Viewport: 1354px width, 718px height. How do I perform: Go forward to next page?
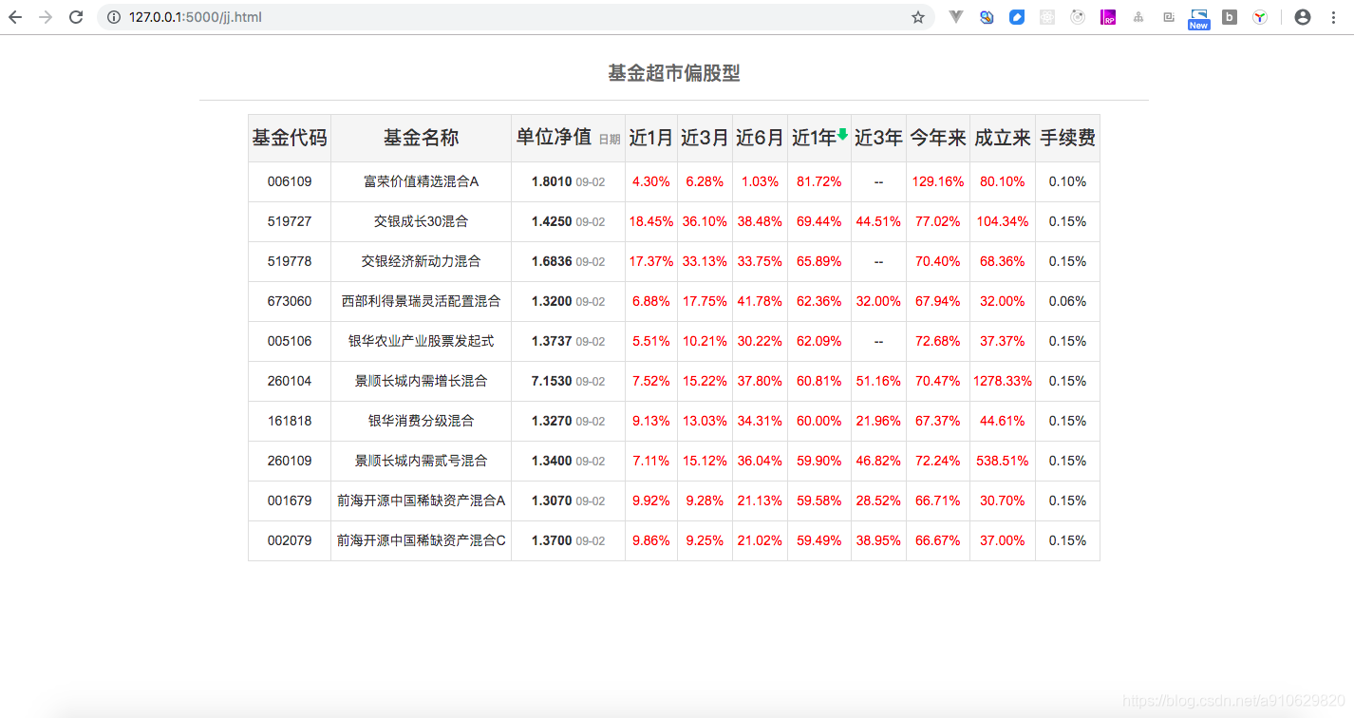tap(46, 17)
